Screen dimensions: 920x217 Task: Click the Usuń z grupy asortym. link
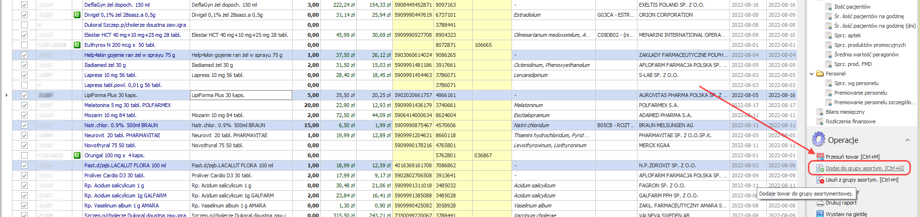click(x=862, y=180)
